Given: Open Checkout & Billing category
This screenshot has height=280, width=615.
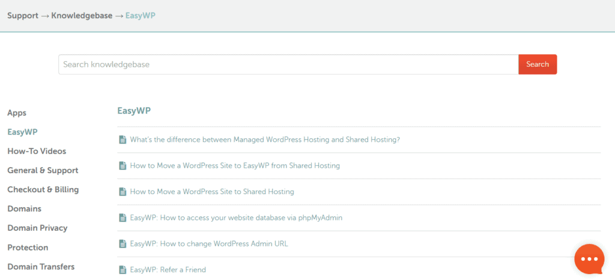Looking at the screenshot, I should [43, 190].
